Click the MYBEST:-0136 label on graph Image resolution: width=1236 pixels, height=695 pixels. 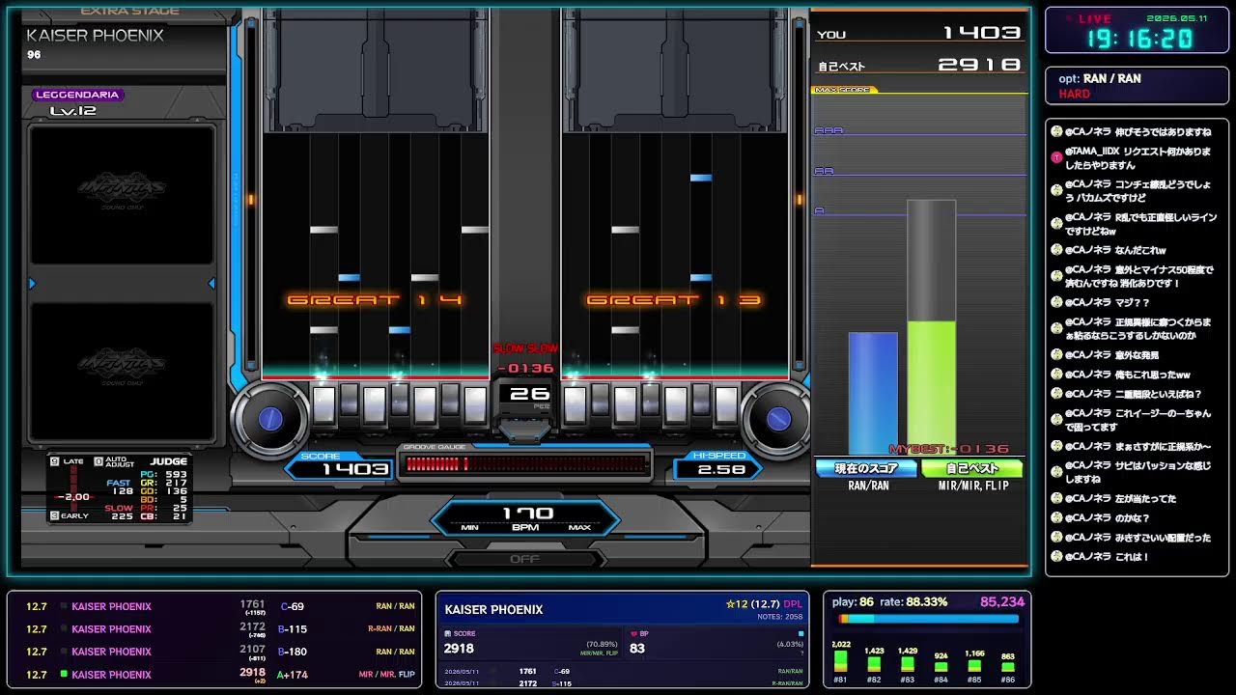pos(948,449)
